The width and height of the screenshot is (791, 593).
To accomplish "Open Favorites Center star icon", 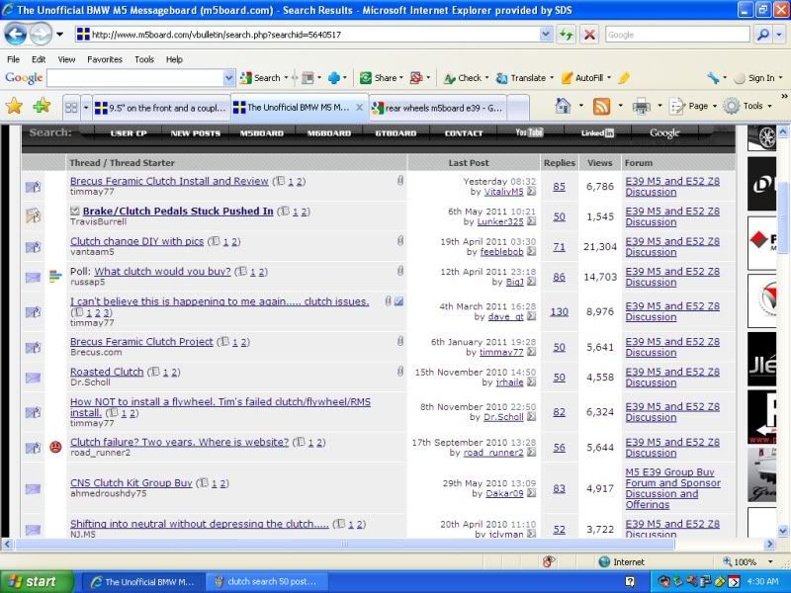I will (x=14, y=106).
